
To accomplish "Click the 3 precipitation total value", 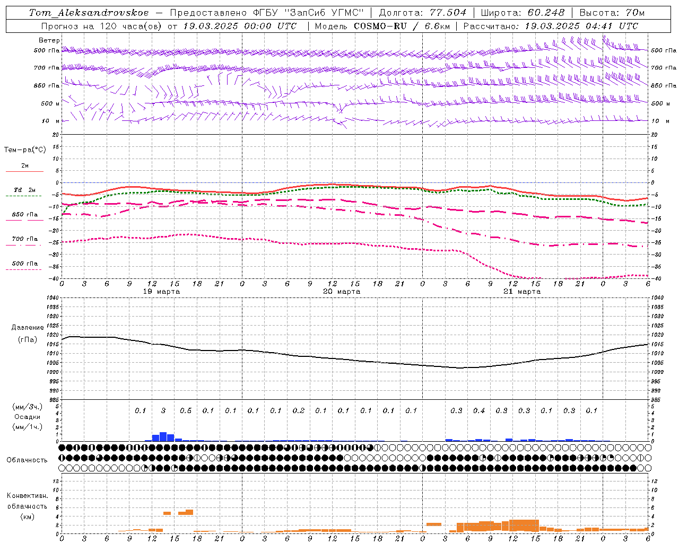I will (163, 411).
